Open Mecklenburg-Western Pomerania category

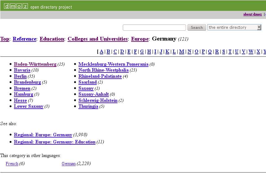click(113, 64)
